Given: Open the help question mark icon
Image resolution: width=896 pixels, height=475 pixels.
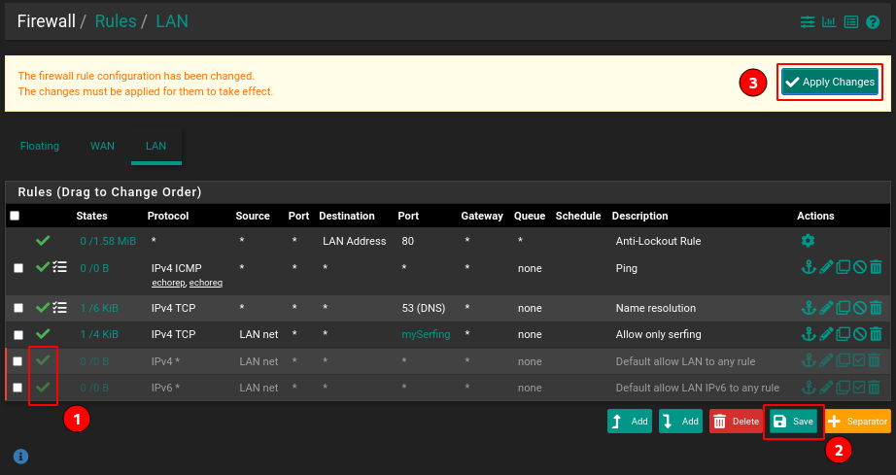Looking at the screenshot, I should click(x=873, y=21).
